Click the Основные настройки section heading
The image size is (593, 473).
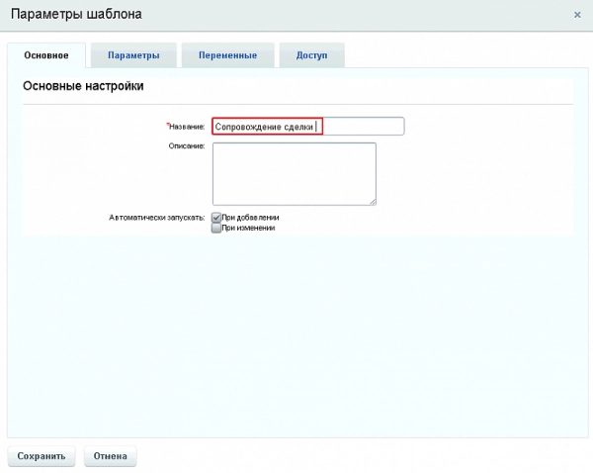point(83,87)
